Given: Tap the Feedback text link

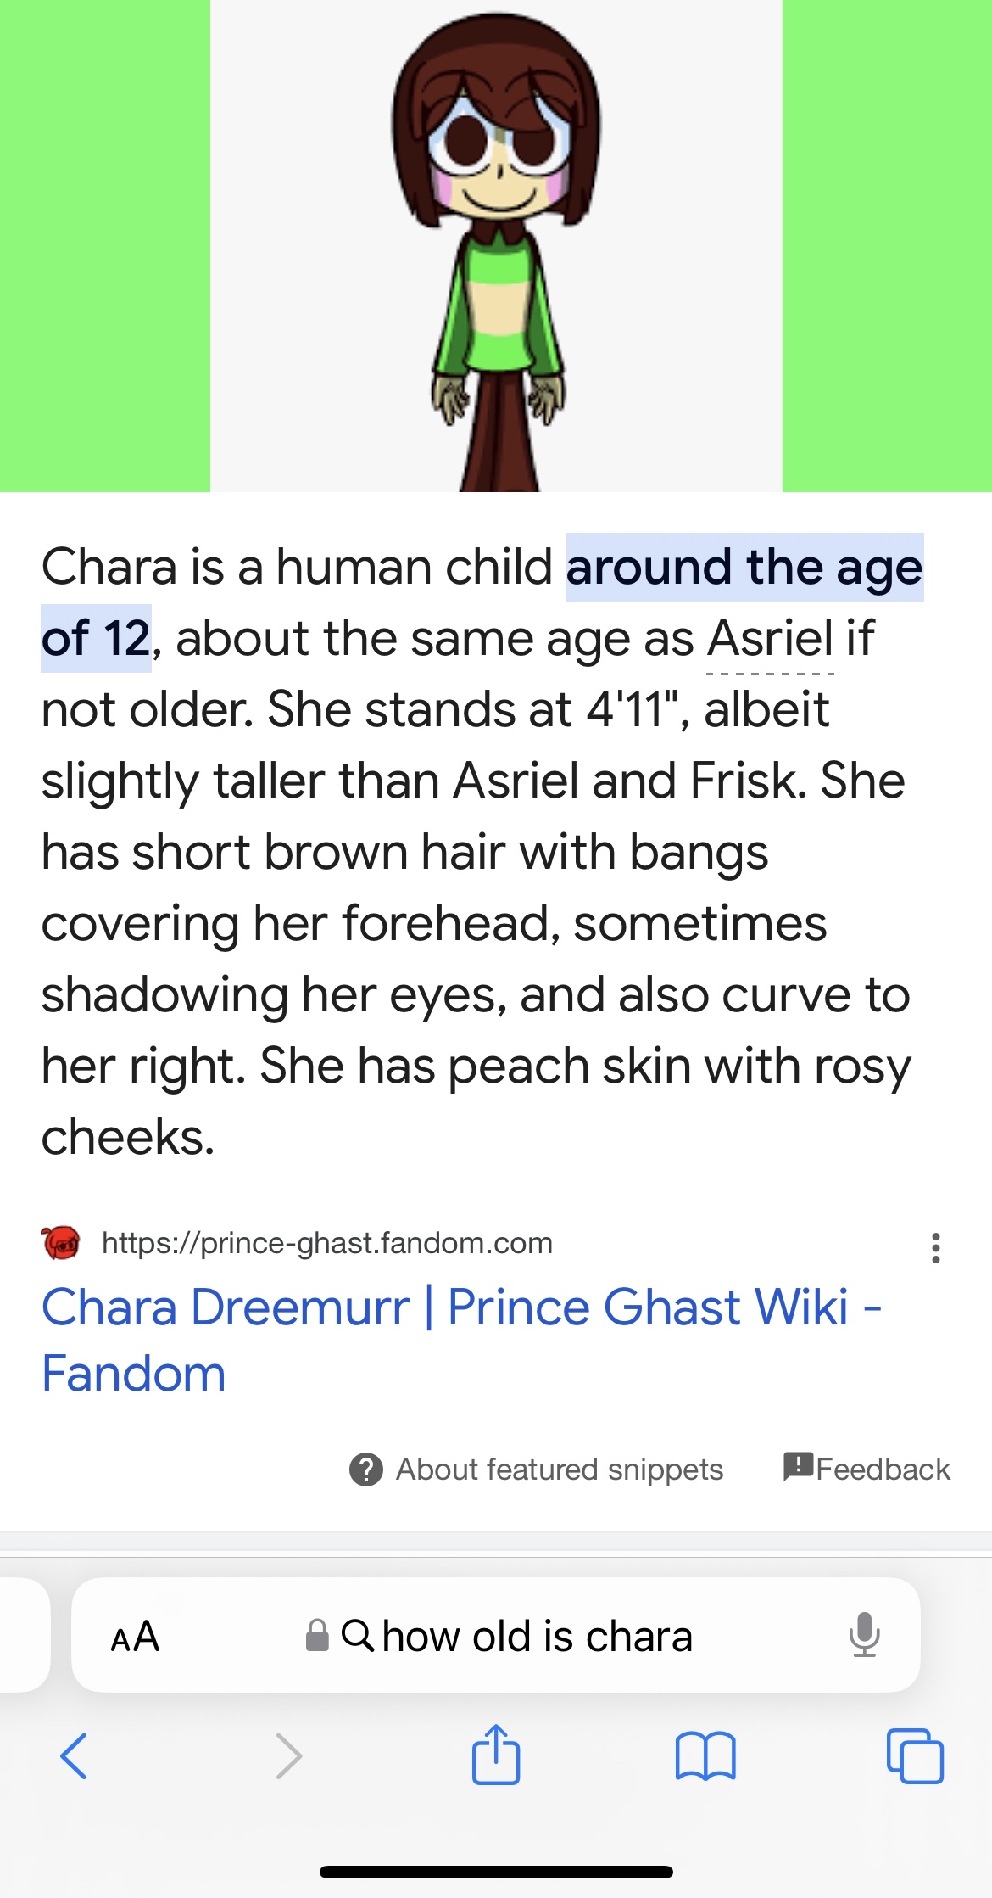Looking at the screenshot, I should coord(883,1470).
